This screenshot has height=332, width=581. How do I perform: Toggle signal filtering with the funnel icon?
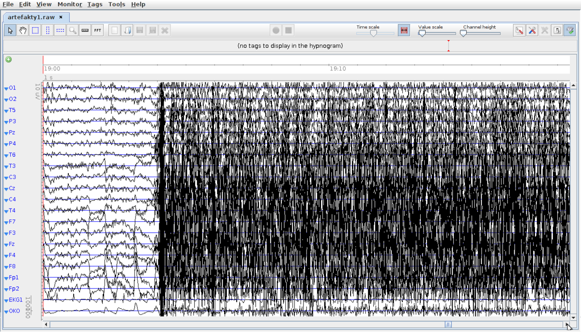click(570, 30)
